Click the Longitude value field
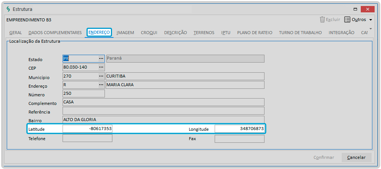 pos(240,129)
